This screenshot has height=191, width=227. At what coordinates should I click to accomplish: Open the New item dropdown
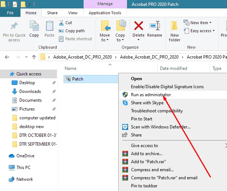click(197, 23)
